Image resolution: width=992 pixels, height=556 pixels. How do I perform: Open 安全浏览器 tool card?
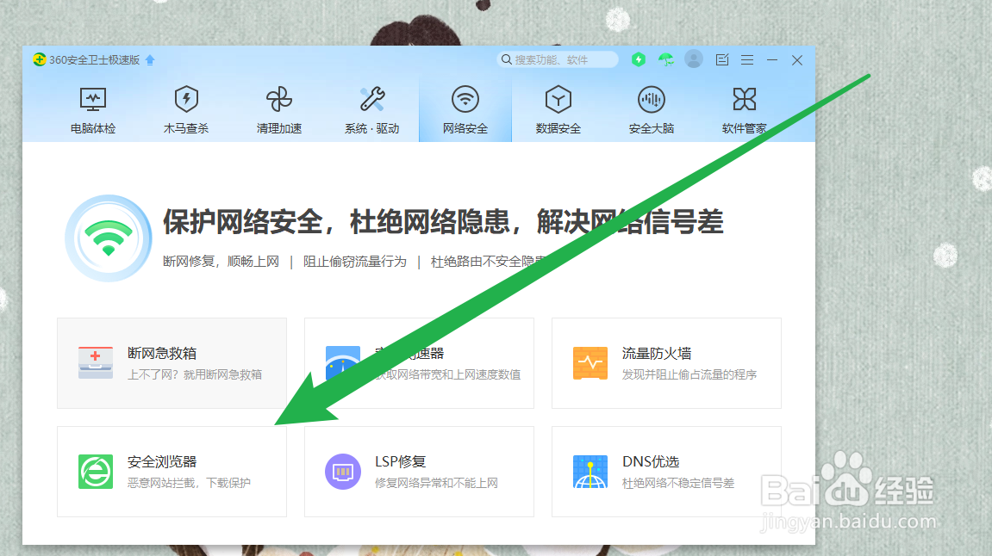click(172, 472)
